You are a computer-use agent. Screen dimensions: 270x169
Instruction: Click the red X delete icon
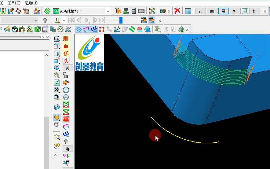[x=177, y=11]
